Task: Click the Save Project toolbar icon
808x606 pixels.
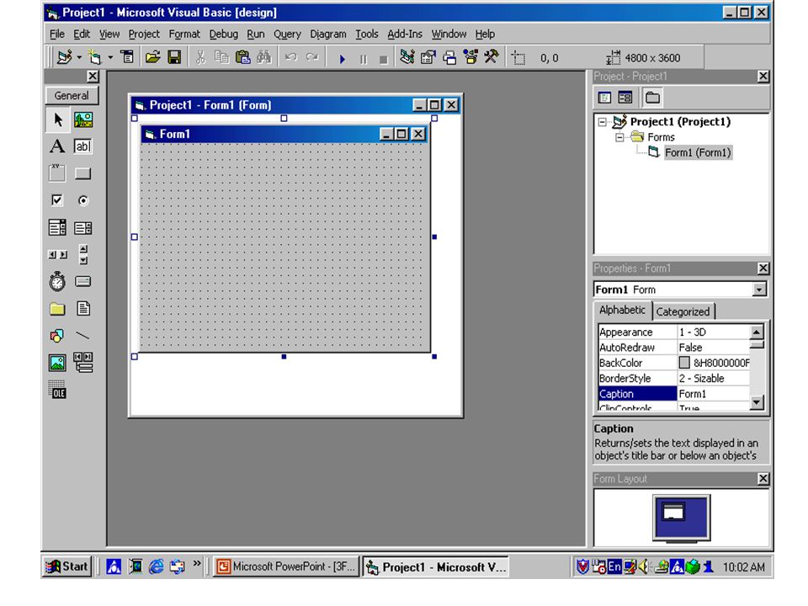Action: [175, 57]
